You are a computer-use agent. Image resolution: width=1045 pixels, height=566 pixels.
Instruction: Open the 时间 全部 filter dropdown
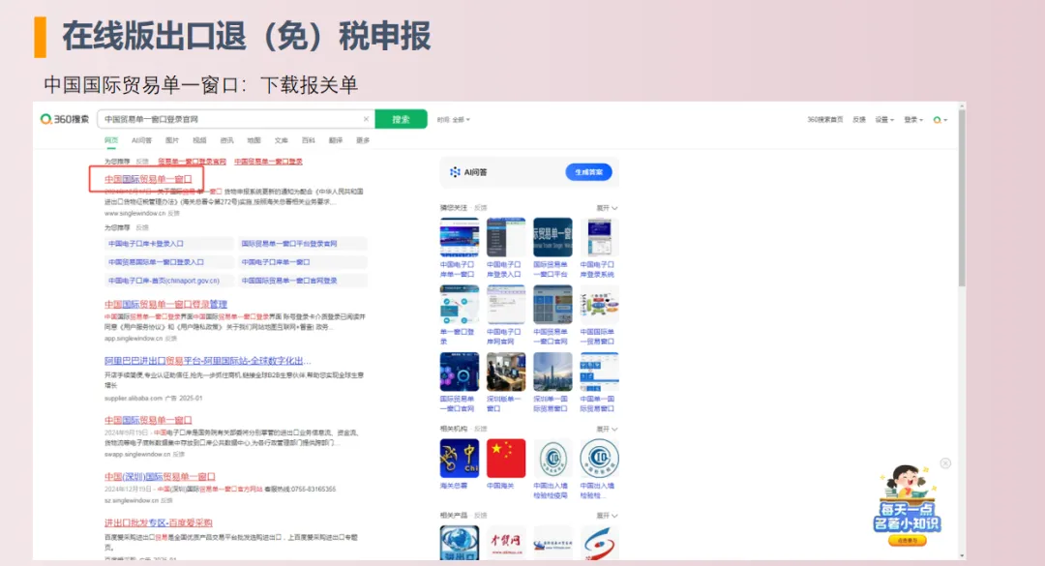(x=453, y=120)
